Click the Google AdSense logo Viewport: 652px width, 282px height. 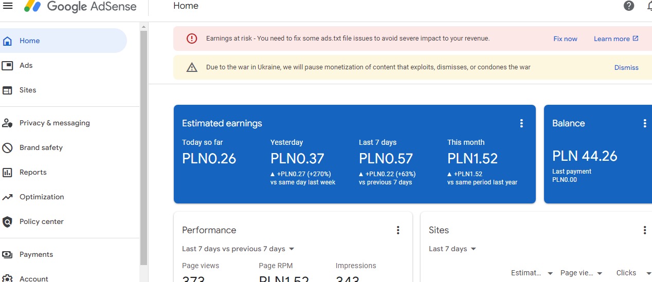coord(80,6)
